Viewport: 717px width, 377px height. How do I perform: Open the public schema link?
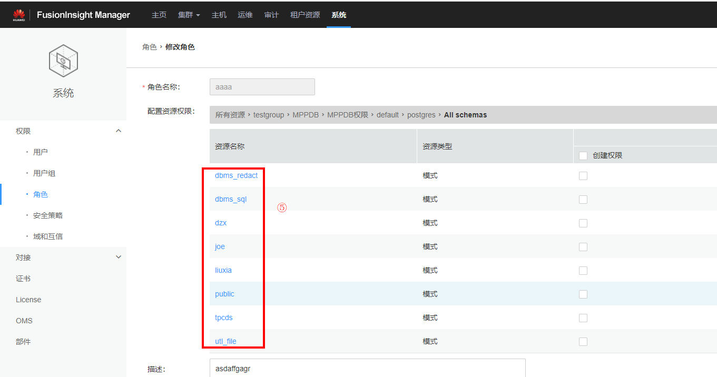coord(224,294)
